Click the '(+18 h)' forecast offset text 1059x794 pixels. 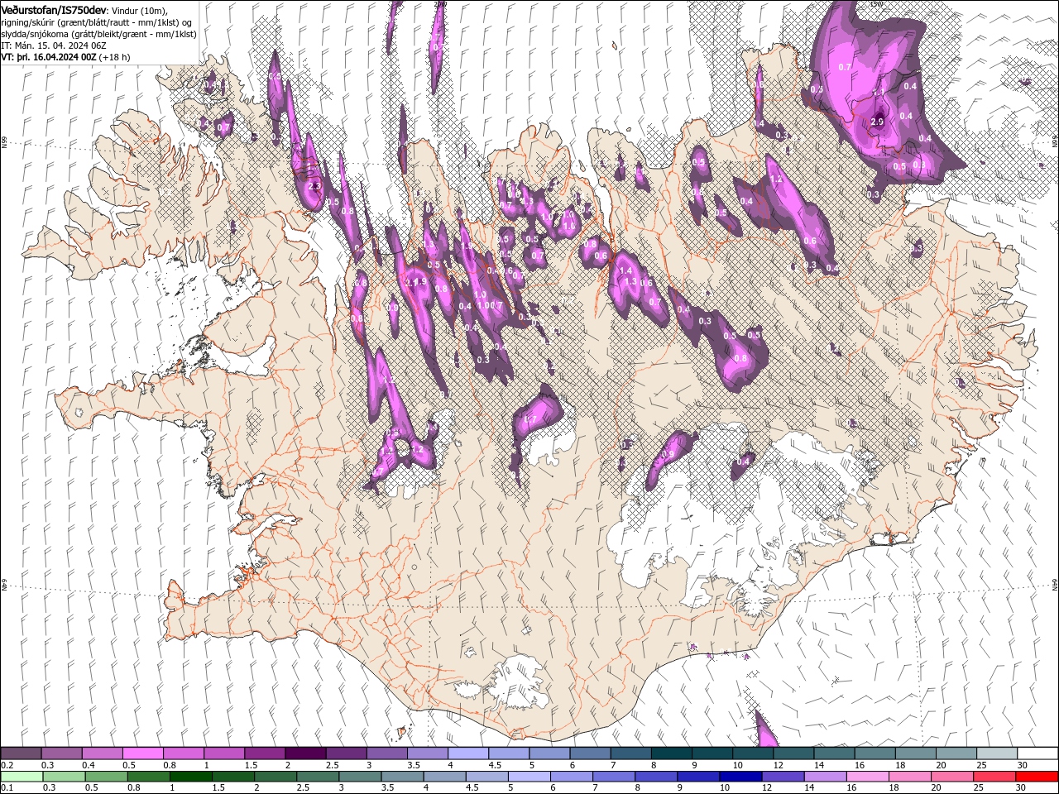(x=114, y=57)
